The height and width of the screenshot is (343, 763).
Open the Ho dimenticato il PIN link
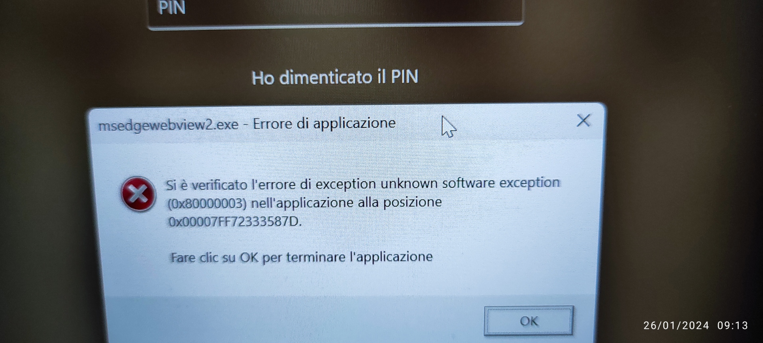(335, 77)
